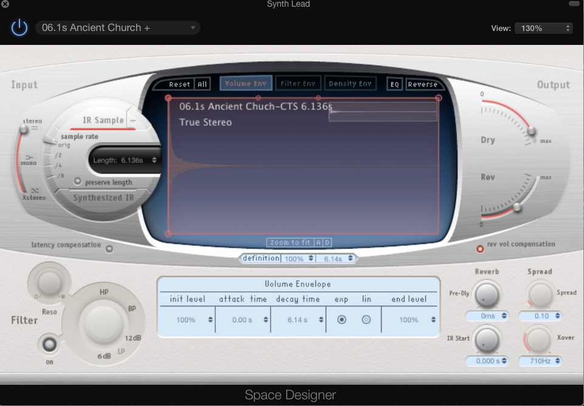Open the 06.1s Ancient Church preset menu
584x406 pixels.
tap(118, 28)
